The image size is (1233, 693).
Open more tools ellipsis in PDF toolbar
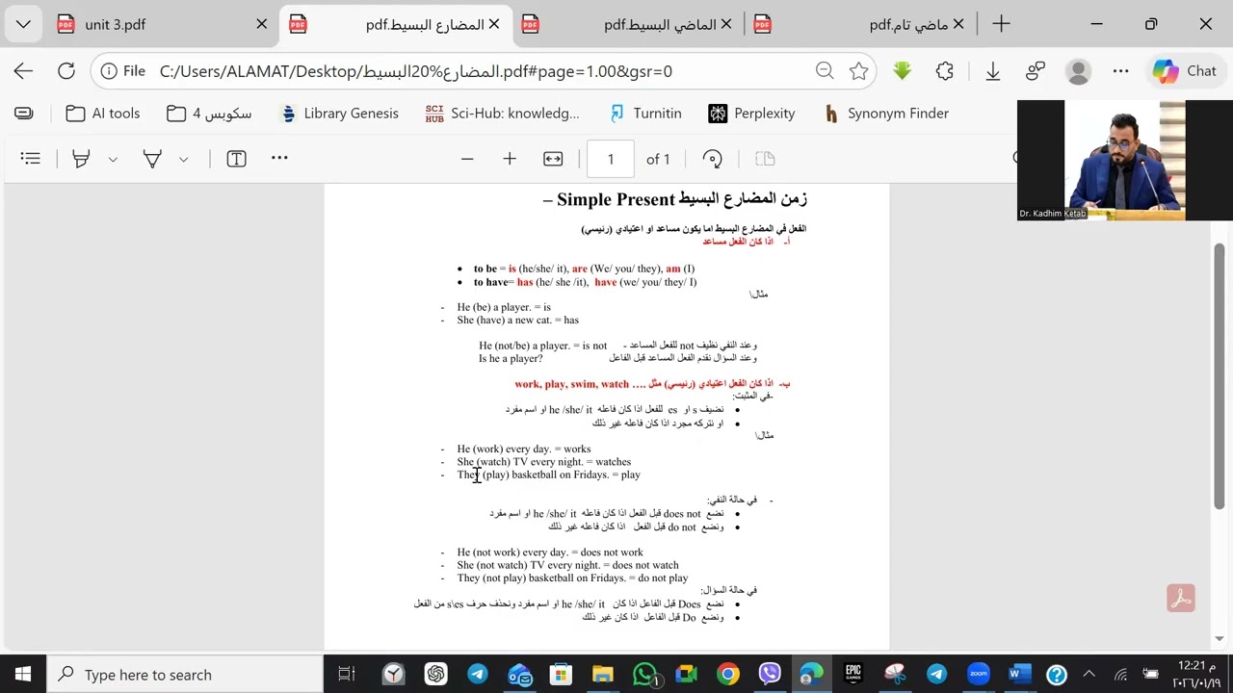point(279,158)
